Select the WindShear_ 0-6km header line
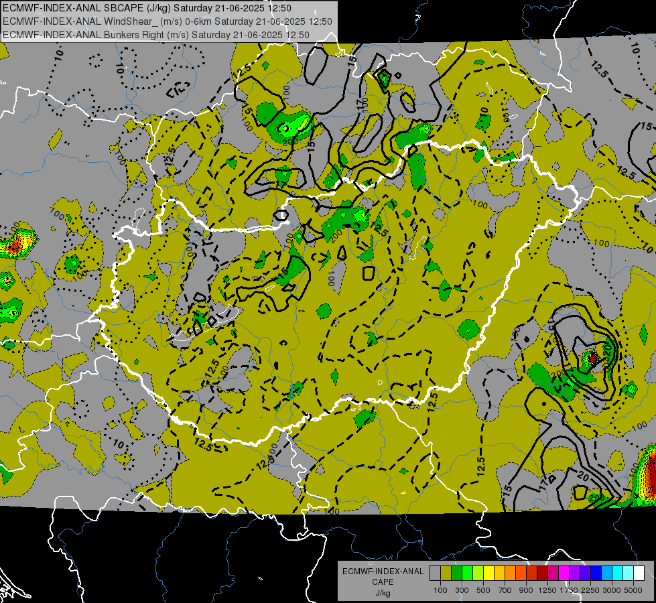Viewport: 656px width, 603px height. [168, 21]
